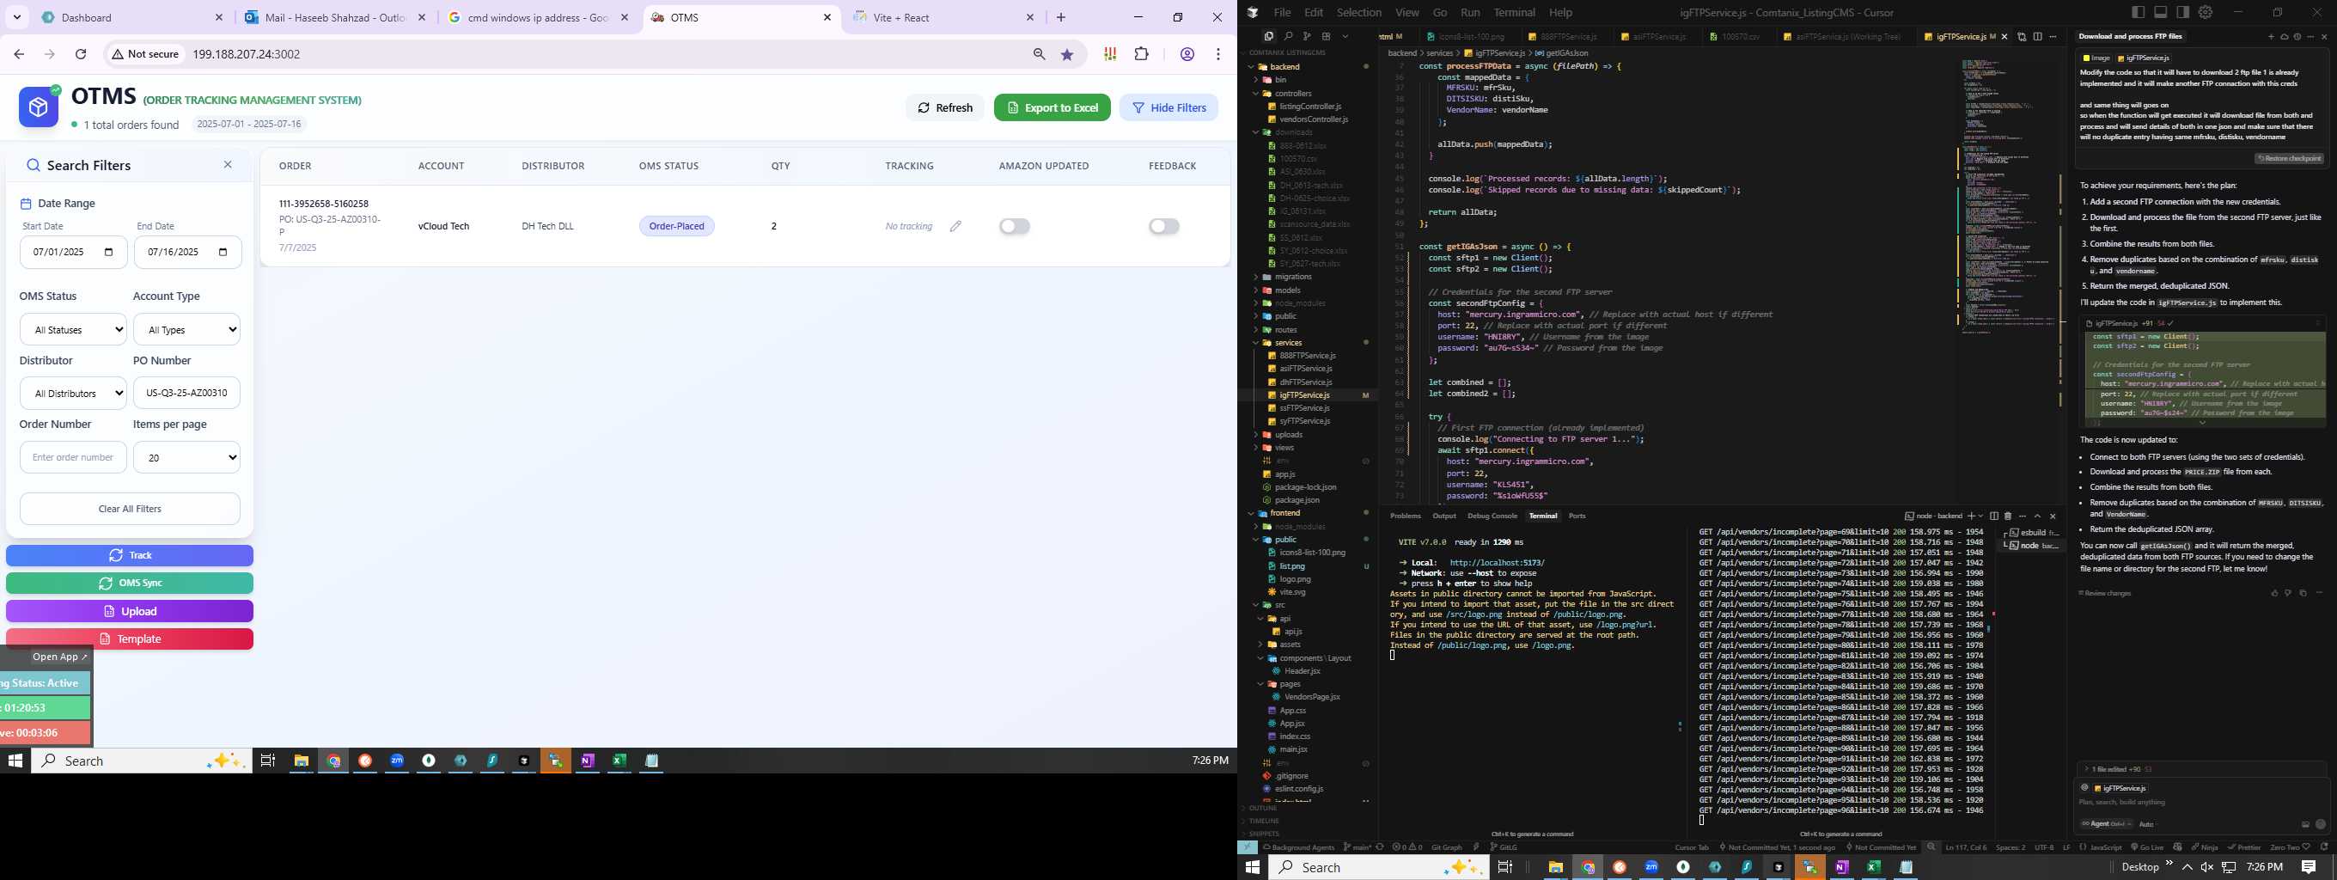The height and width of the screenshot is (880, 2337).
Task: Click Restore checkpoint in Cursor chat
Action: pyautogui.click(x=2288, y=158)
